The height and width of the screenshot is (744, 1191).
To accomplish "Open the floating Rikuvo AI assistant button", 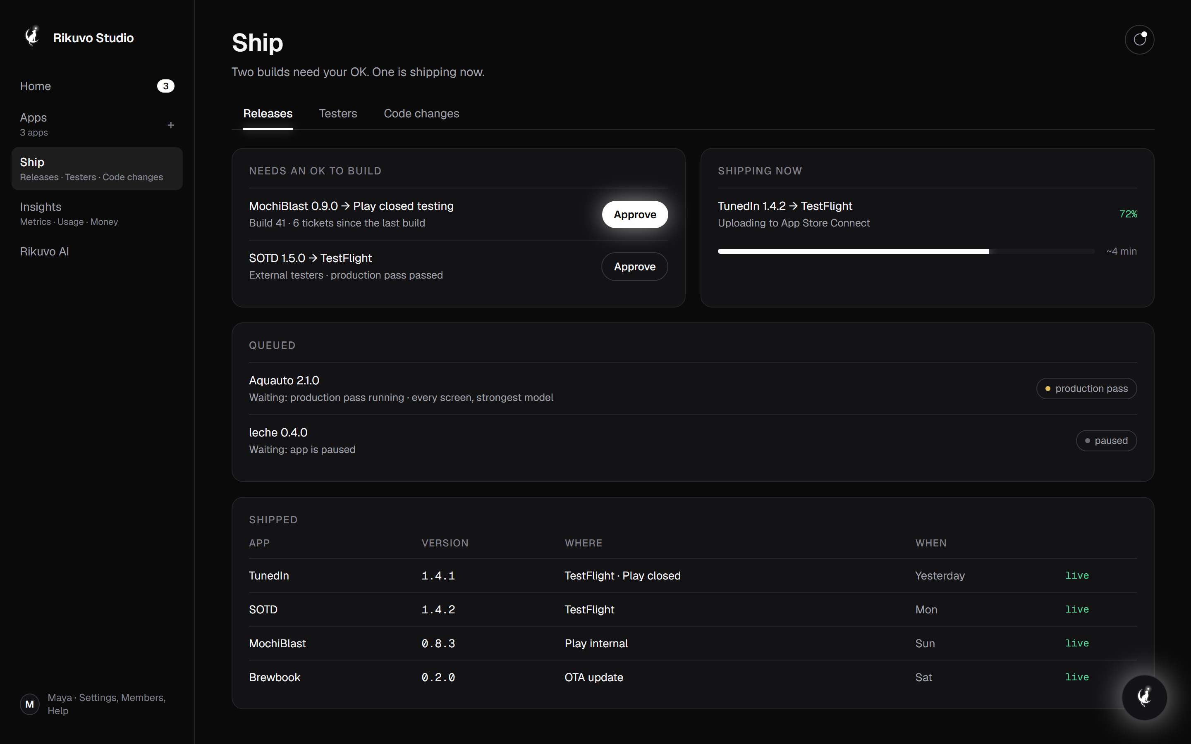I will click(1144, 697).
